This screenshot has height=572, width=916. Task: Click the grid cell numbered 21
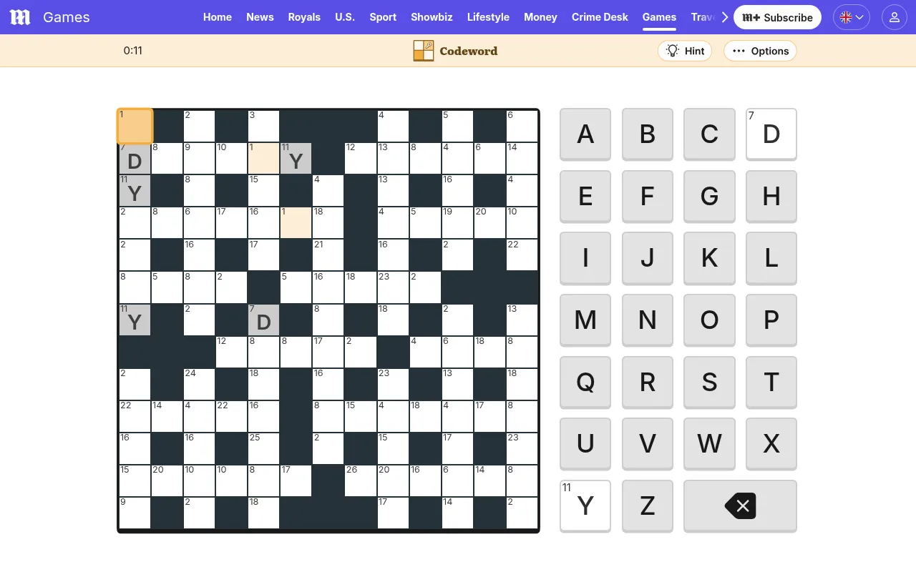point(328,255)
